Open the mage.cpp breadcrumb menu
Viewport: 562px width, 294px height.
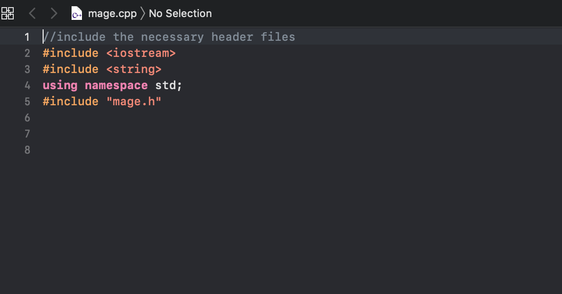111,13
